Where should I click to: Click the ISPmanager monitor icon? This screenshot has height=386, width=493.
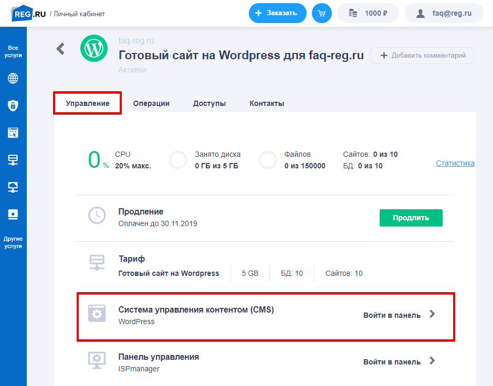coord(97,361)
